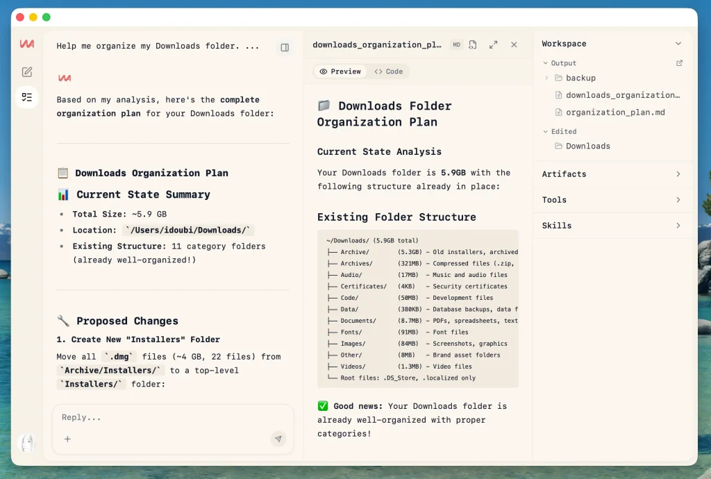This screenshot has width=711, height=479.
Task: Click the Reply input field
Action: pos(139,417)
